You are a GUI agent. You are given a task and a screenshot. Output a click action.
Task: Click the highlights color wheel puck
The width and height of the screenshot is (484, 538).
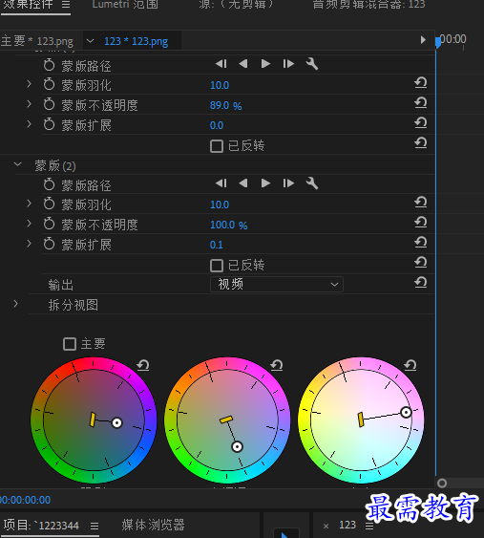[x=406, y=412]
